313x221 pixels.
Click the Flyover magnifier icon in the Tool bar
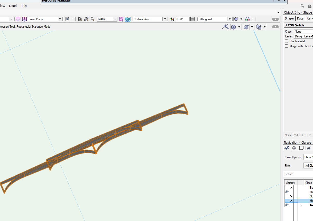[225, 27]
